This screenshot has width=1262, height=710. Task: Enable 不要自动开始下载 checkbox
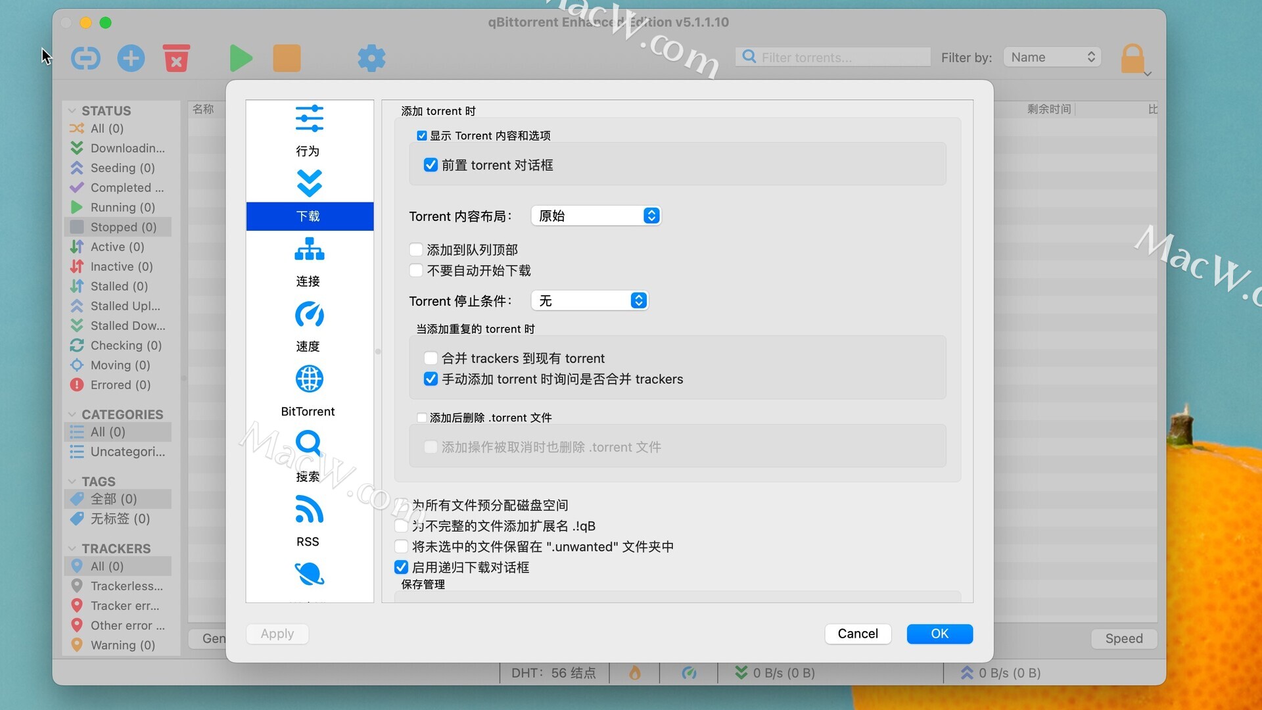tap(416, 270)
